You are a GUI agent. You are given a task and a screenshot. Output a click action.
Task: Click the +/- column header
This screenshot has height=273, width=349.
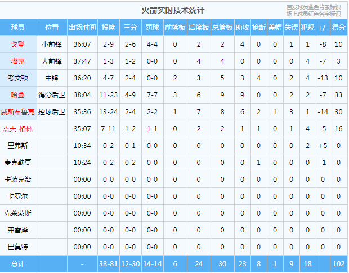coord(323,28)
